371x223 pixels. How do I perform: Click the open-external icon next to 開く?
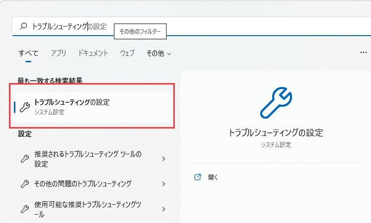198,177
